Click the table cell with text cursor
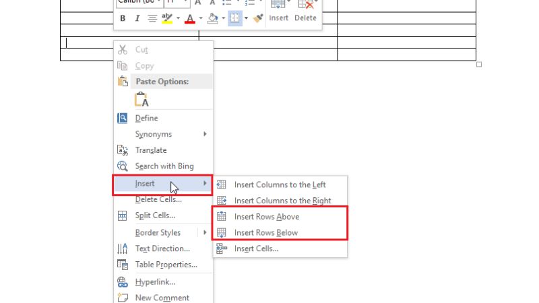The image size is (539, 303). tap(87, 43)
